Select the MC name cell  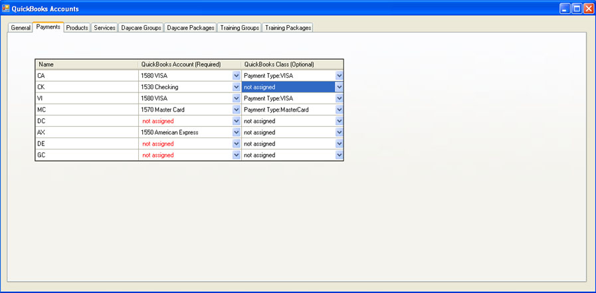click(87, 110)
